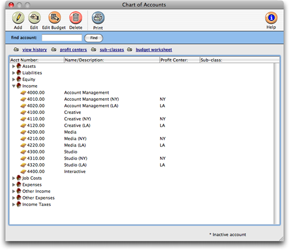This screenshot has width=289, height=250.
Task: Expand the Job Costs group
Action: coord(13,178)
